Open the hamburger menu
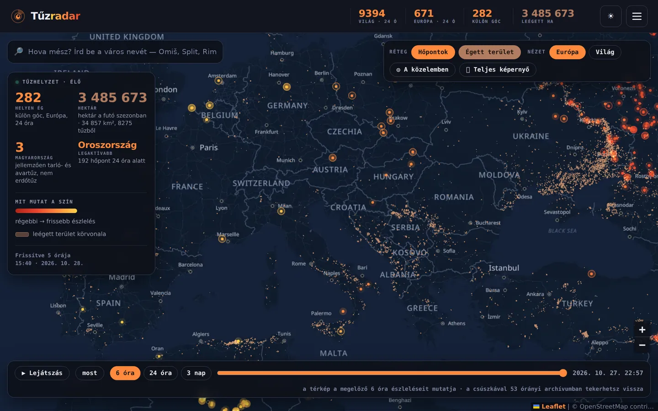 (x=637, y=16)
